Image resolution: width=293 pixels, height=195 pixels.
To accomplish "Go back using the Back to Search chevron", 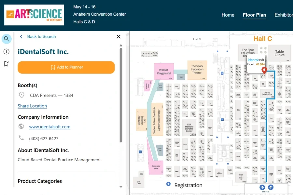I will pyautogui.click(x=21, y=37).
